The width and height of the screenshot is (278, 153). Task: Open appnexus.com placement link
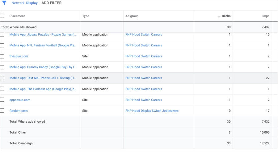click(20, 100)
